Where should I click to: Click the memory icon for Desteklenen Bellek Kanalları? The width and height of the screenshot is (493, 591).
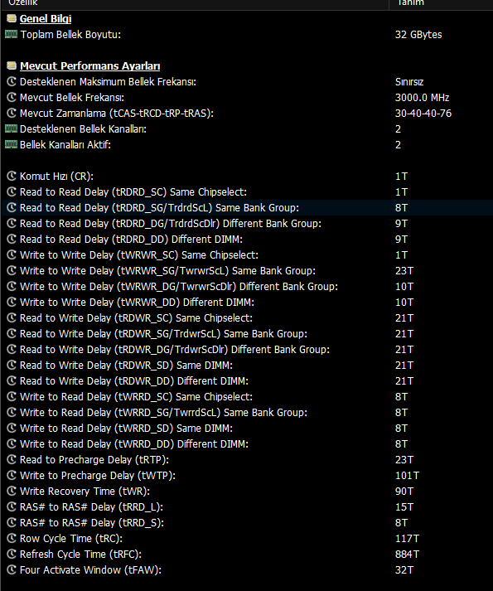pyautogui.click(x=12, y=129)
